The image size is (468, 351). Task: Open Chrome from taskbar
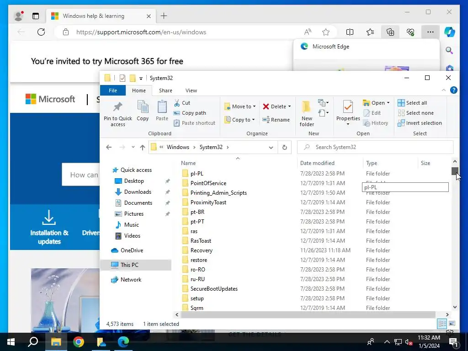coord(79,342)
